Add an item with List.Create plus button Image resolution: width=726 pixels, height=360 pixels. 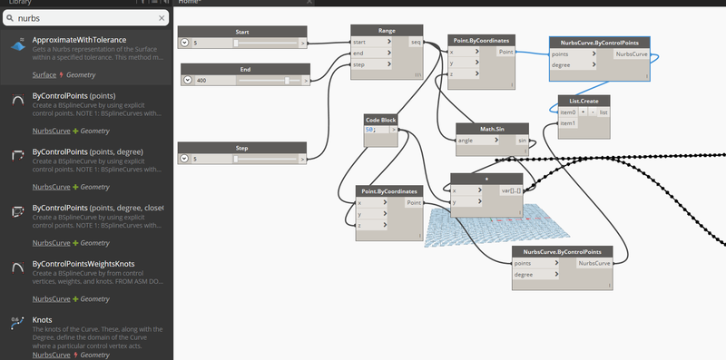pyautogui.click(x=583, y=112)
